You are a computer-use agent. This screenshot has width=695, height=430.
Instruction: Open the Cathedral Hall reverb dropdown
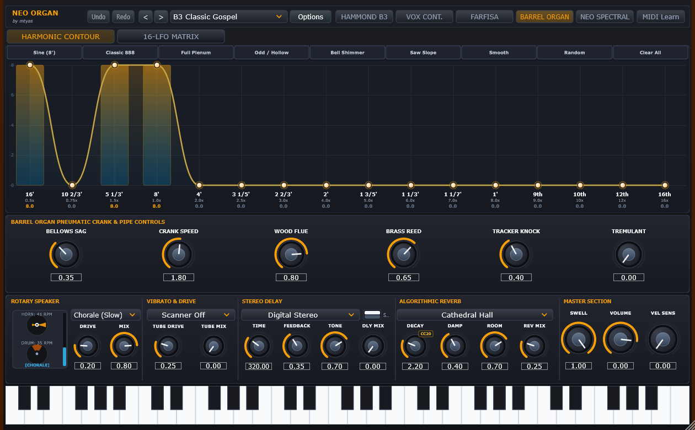point(474,315)
